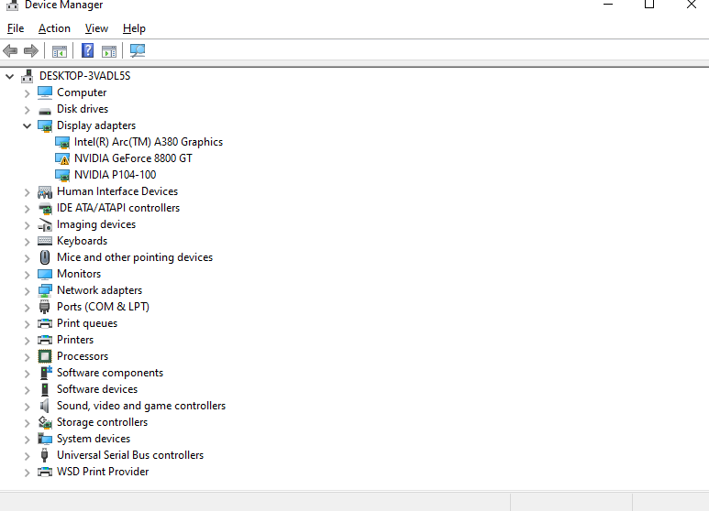The height and width of the screenshot is (511, 709).
Task: Select NVIDIA GeForce 8800 GT warning device
Action: pos(133,158)
